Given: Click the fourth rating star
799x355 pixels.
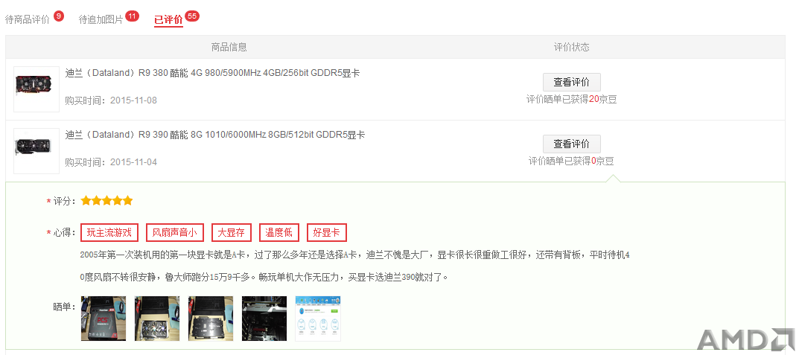Looking at the screenshot, I should pyautogui.click(x=117, y=201).
